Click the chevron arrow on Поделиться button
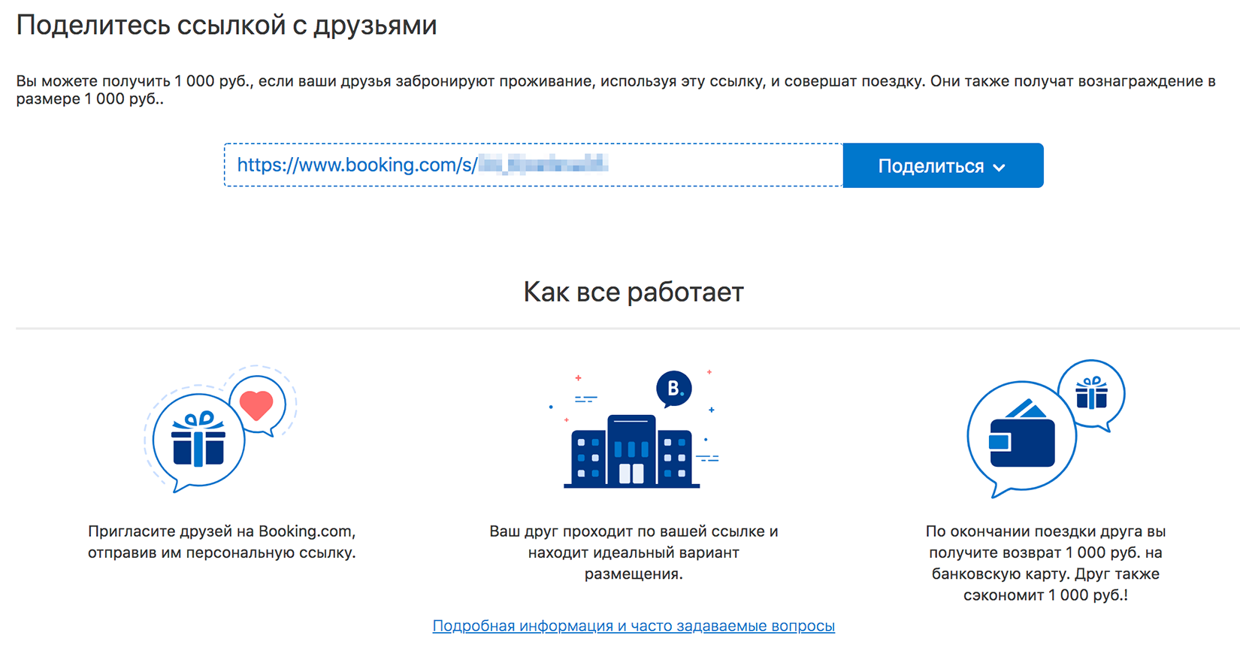1240x660 pixels. (x=999, y=168)
